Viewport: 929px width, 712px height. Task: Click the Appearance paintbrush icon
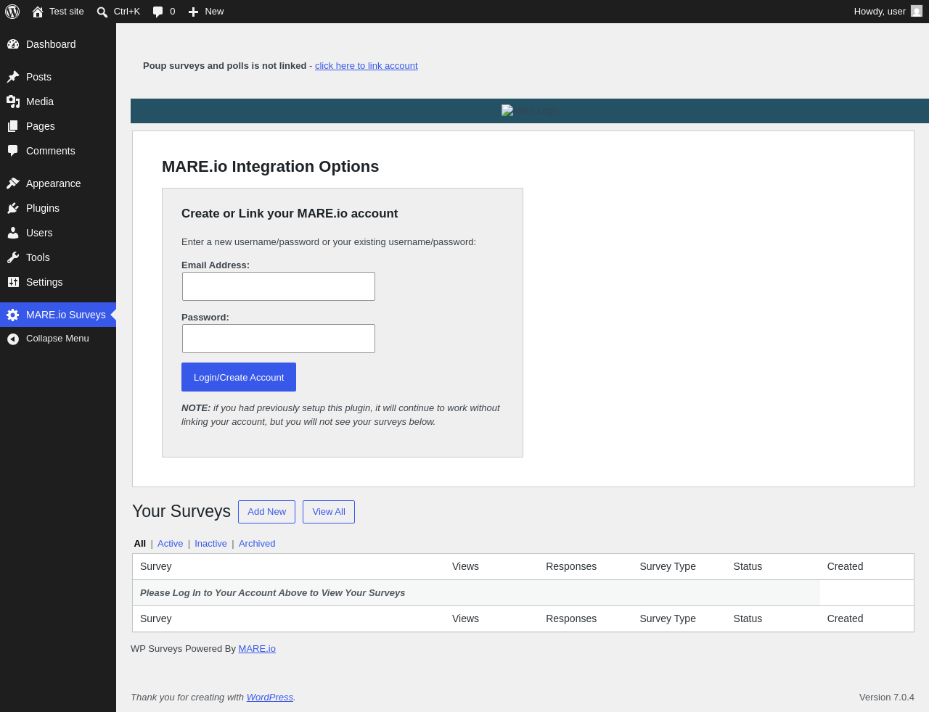click(x=13, y=183)
